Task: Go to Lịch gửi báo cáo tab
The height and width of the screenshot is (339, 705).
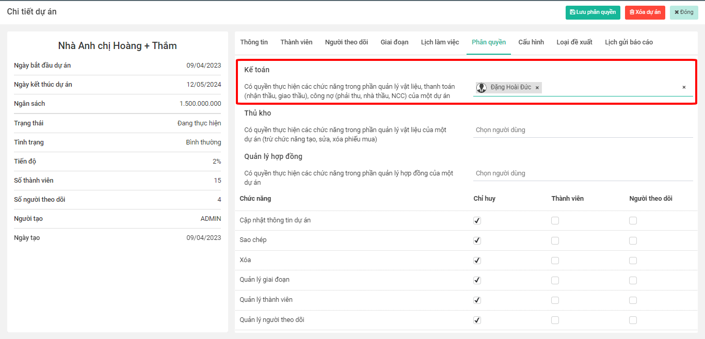Action: (629, 42)
